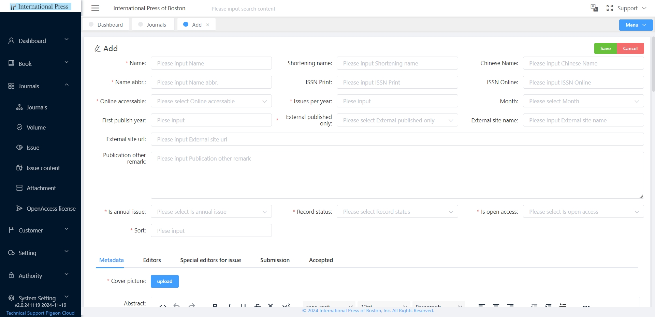
Task: Click the Sort input field
Action: pos(211,231)
